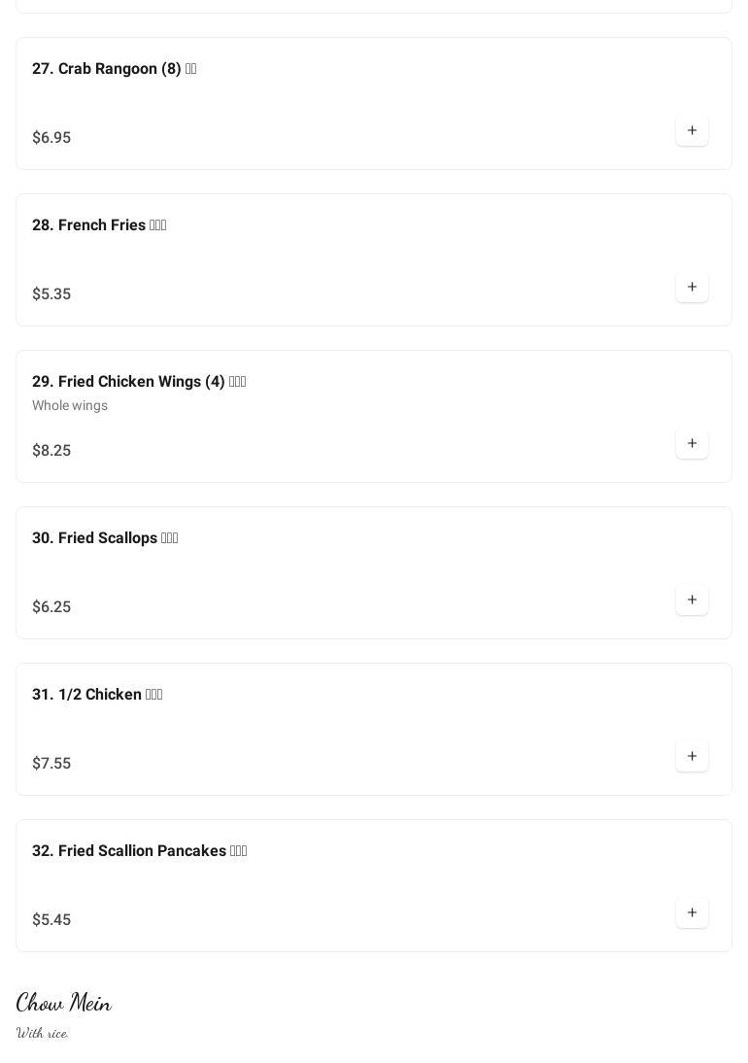Click the $6.25 Fried Scallops price

[x=51, y=607]
